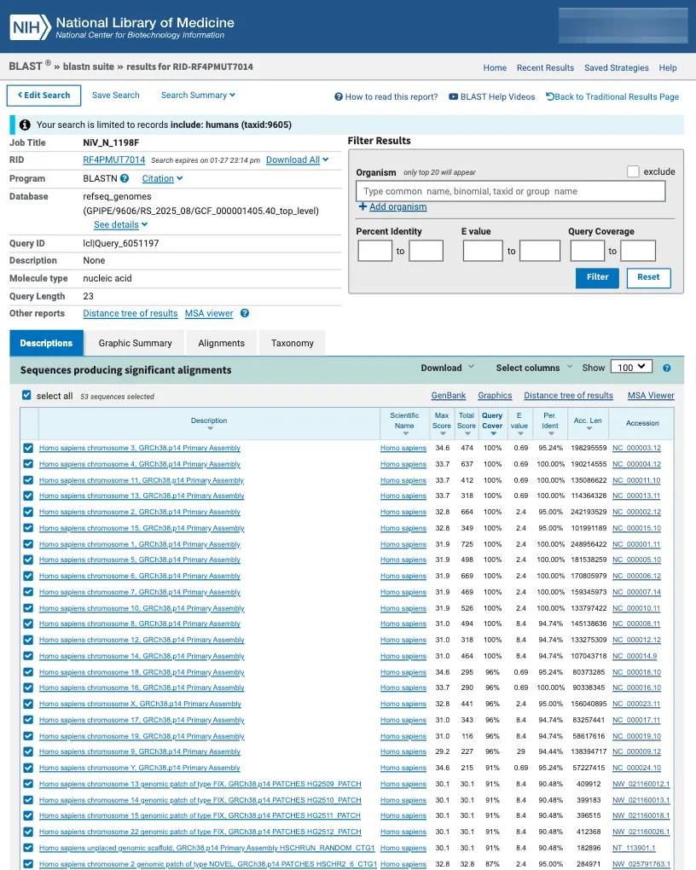Uncheck HG2509_PATCH result row
Screen dimensions: 696x870
[28, 784]
